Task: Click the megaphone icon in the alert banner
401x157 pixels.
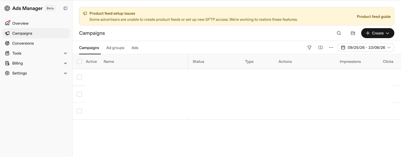Action: coord(85,13)
